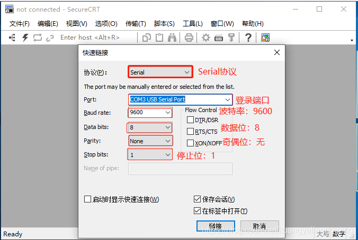The height and width of the screenshot is (240, 358).
Task: Click the Help question mark icon
Action: coord(248,38)
